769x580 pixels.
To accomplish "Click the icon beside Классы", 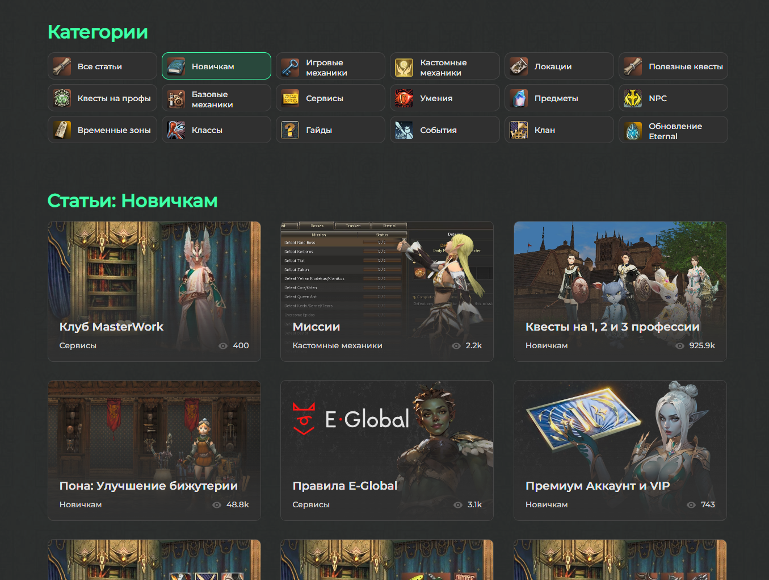I will (176, 130).
